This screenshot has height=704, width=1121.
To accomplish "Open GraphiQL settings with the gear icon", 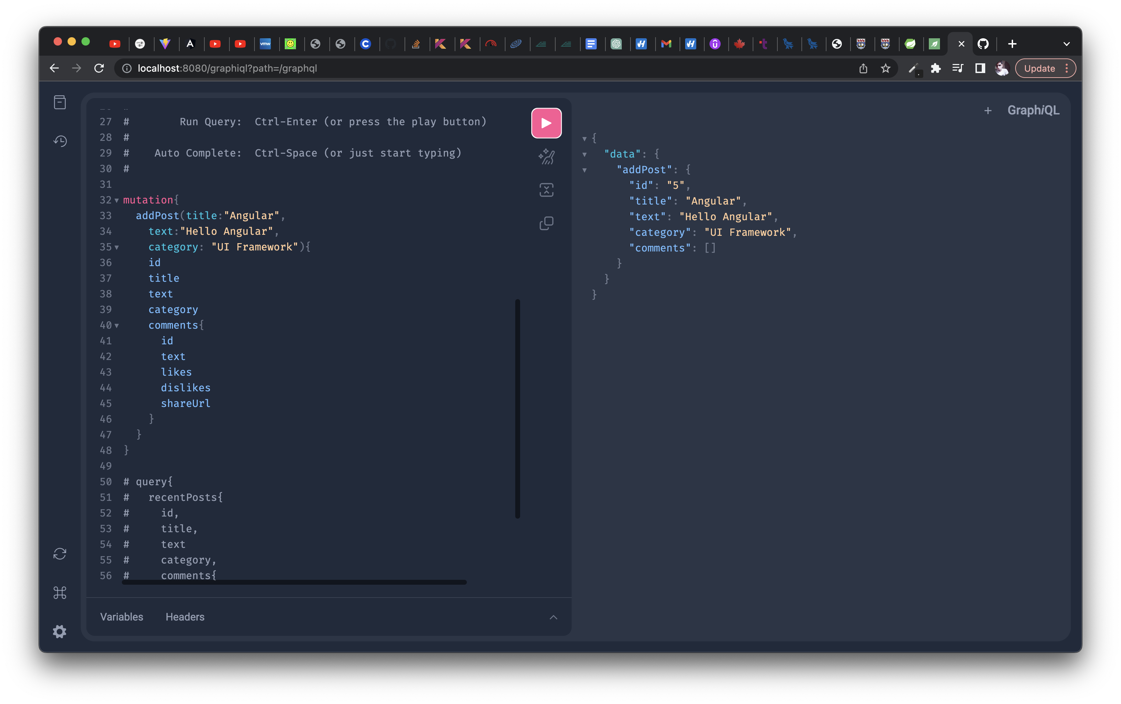I will click(x=60, y=631).
